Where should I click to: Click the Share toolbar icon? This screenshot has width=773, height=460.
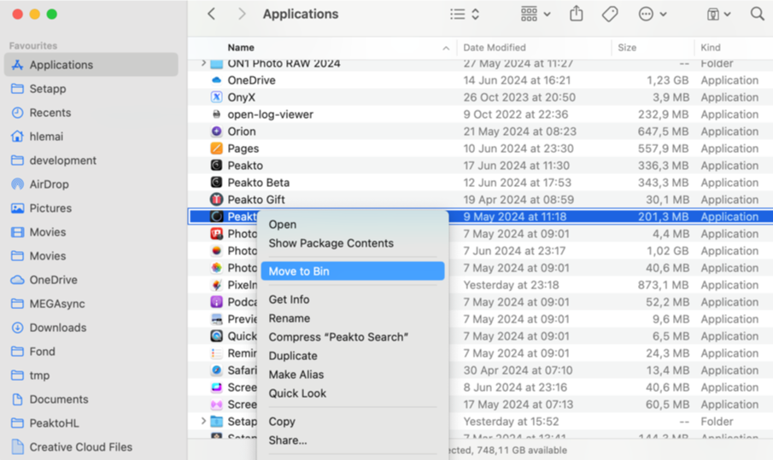click(x=576, y=14)
